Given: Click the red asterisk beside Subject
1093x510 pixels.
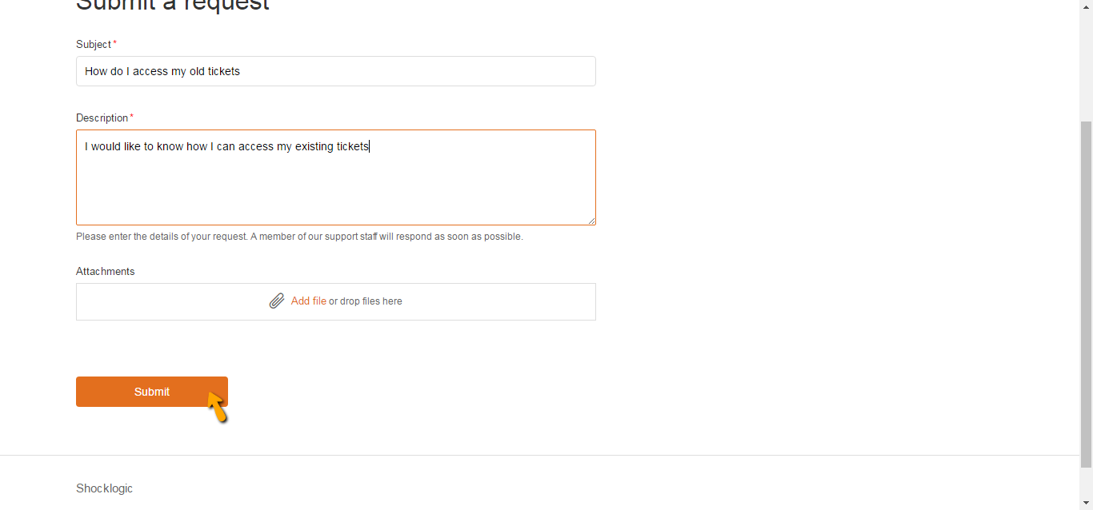Looking at the screenshot, I should click(x=114, y=43).
